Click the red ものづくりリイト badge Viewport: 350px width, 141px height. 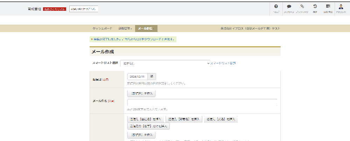55,9
